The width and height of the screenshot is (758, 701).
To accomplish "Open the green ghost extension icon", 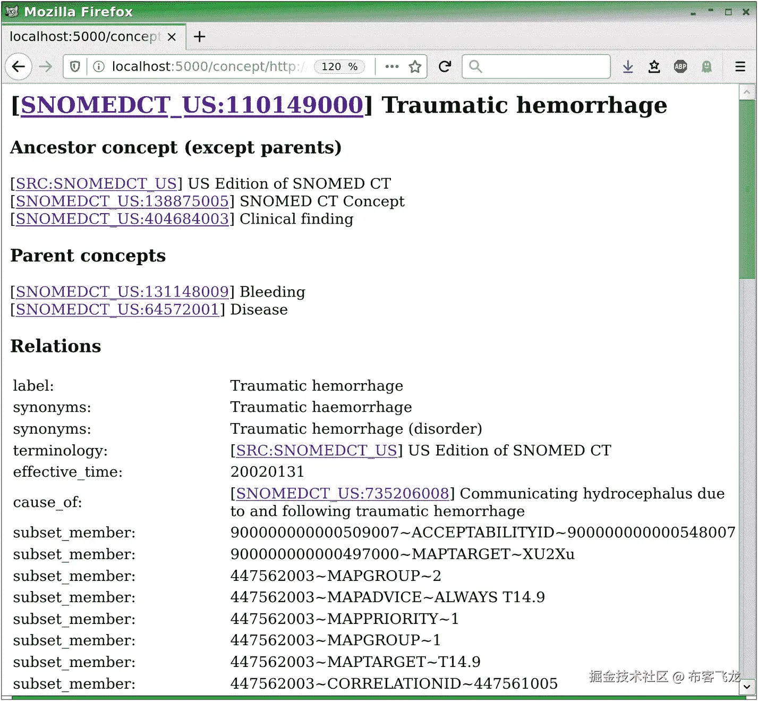I will (706, 66).
